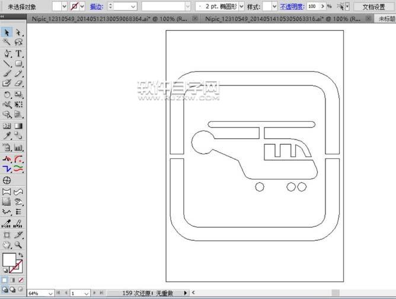This screenshot has height=299, width=396.
Task: Enable Draw Behind mode
Action: (x=12, y=289)
